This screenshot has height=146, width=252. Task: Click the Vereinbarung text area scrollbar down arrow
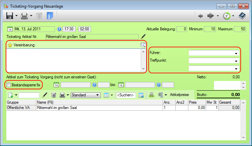(x=144, y=69)
